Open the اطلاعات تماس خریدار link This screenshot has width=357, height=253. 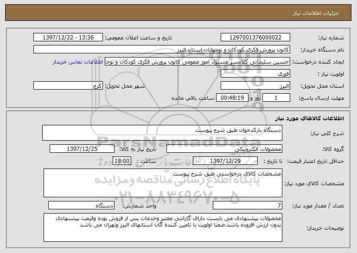coord(77,62)
